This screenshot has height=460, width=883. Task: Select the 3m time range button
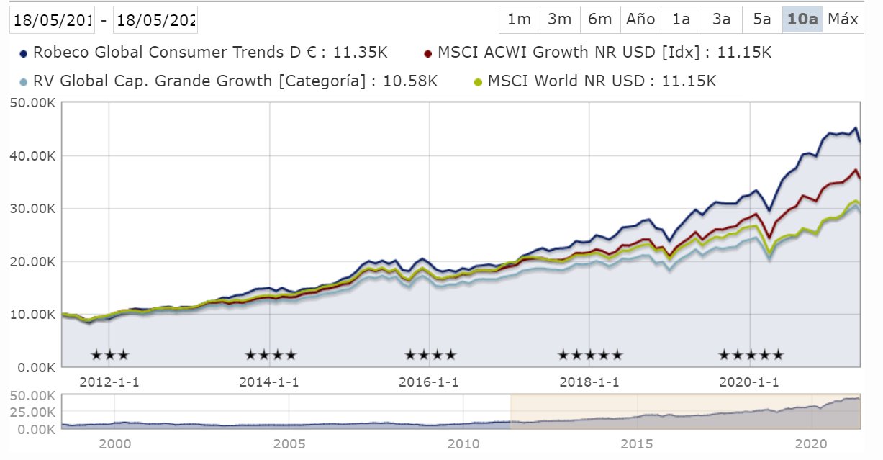(559, 19)
